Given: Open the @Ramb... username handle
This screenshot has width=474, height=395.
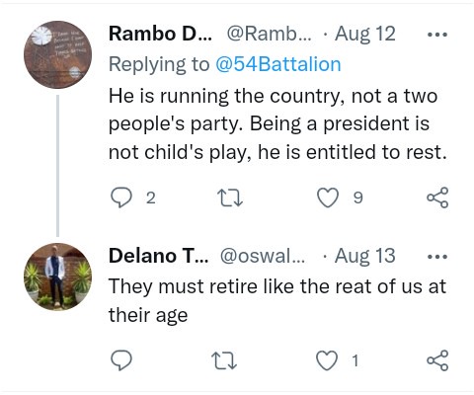Looking at the screenshot, I should coord(269,34).
